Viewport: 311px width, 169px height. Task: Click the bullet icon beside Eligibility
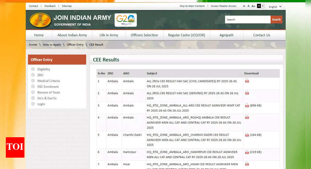(x=33, y=69)
